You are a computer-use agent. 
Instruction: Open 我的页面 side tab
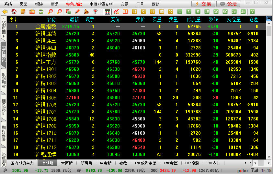pos(4,28)
